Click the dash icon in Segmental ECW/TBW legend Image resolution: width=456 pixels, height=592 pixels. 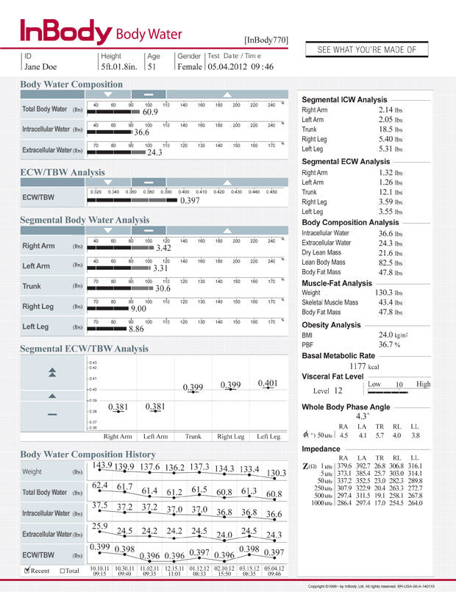click(x=52, y=414)
